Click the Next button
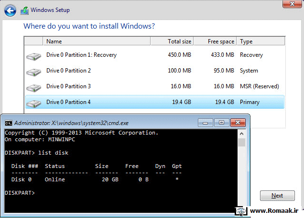This screenshot has height=219, width=304. (x=277, y=196)
